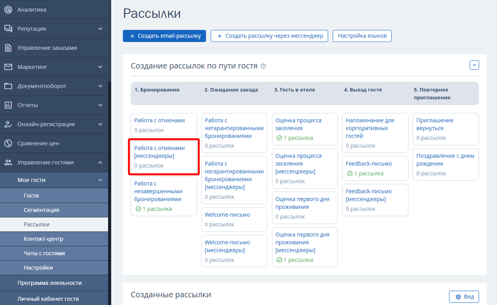Click the Marketing envelope icon
The width and height of the screenshot is (497, 305).
pos(8,67)
